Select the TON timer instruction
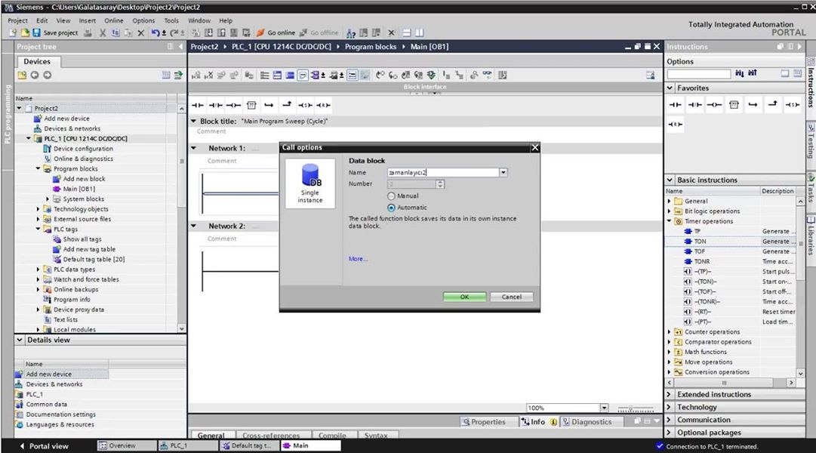816x453 pixels. pyautogui.click(x=700, y=241)
